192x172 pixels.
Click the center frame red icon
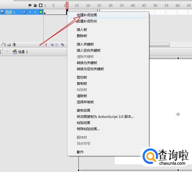pyautogui.click(x=46, y=45)
